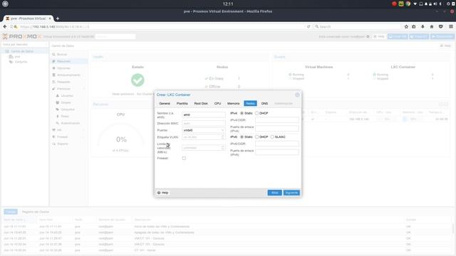Select IPv6 SLAAC radio button

(x=272, y=137)
